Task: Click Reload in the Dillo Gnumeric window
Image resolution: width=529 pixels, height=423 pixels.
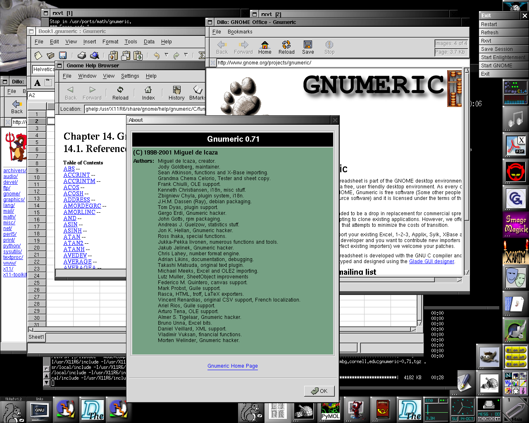Action: coord(286,48)
